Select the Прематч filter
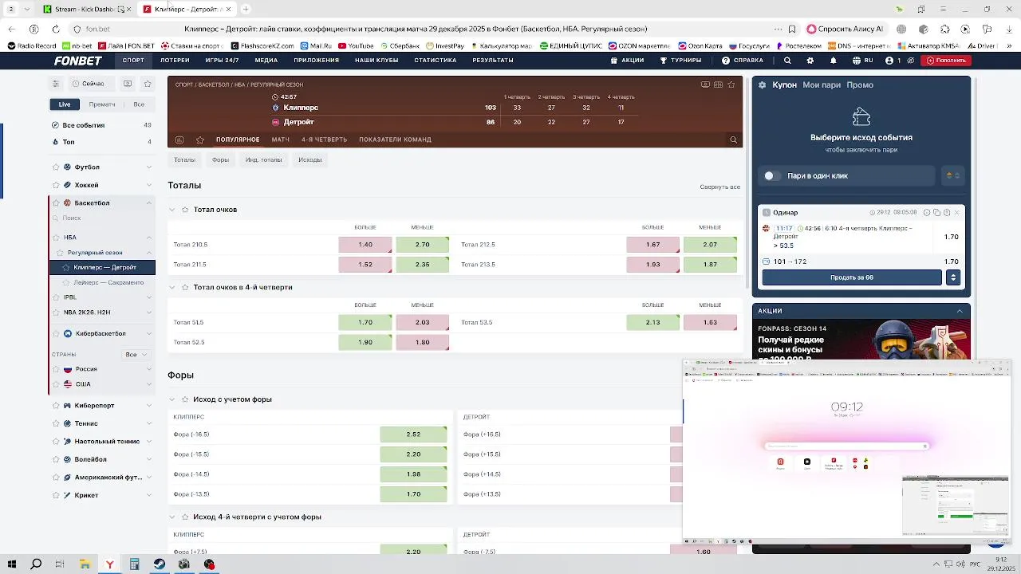This screenshot has width=1021, height=574. coord(102,104)
